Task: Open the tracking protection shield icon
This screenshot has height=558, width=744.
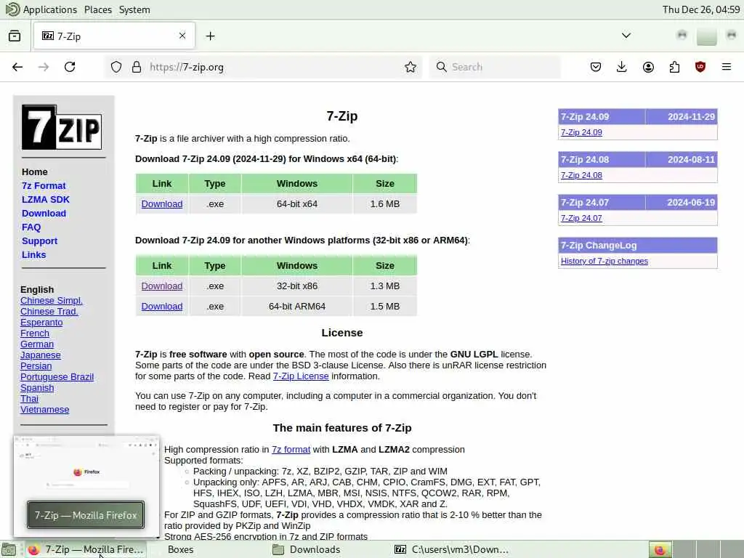Action: pos(116,67)
